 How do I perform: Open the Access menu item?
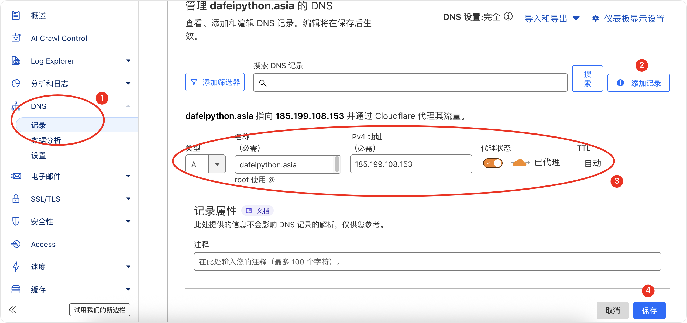point(43,244)
